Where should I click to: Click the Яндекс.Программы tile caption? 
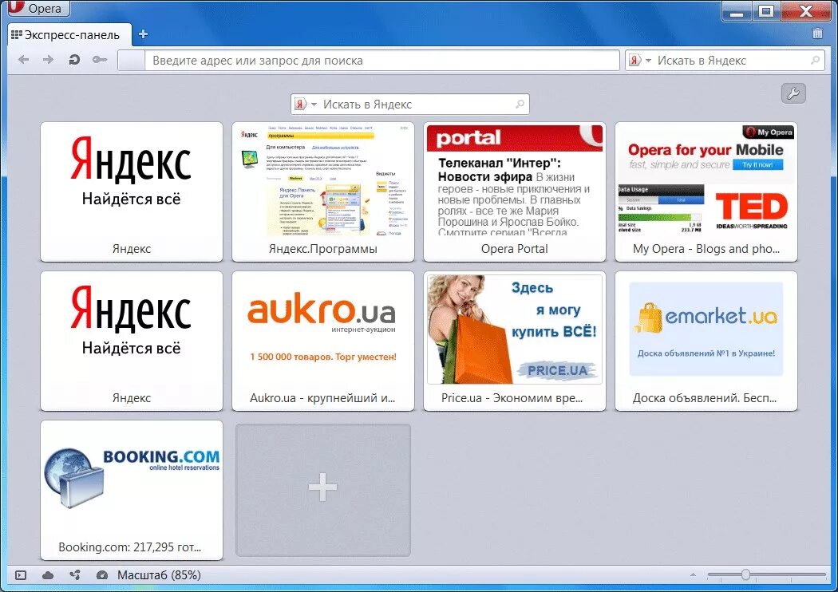(322, 249)
